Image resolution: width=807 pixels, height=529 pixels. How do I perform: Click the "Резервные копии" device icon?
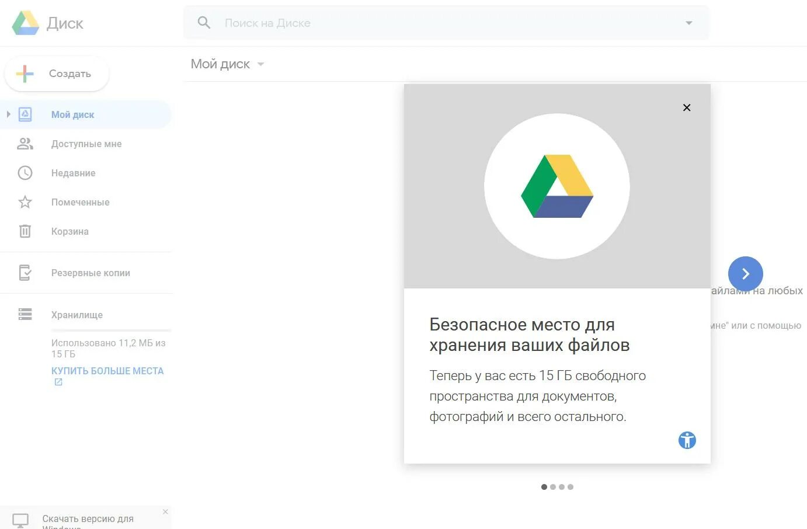point(25,273)
